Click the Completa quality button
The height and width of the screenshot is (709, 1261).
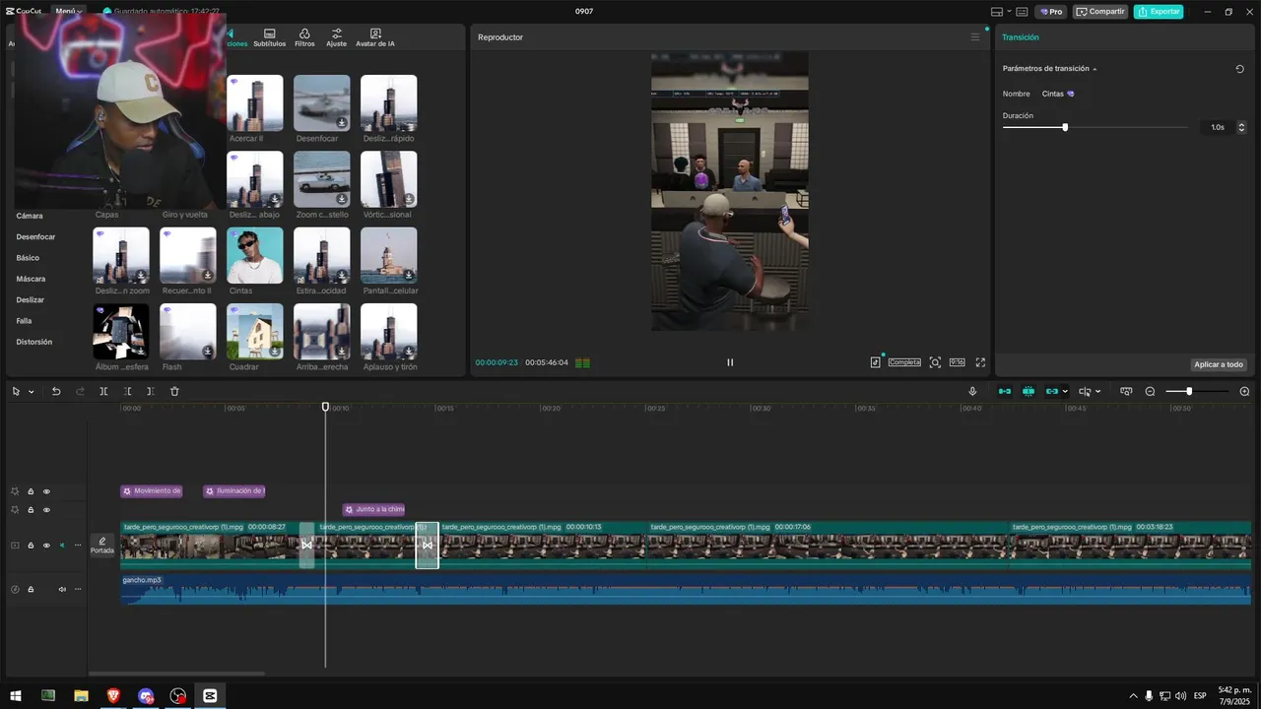(904, 362)
